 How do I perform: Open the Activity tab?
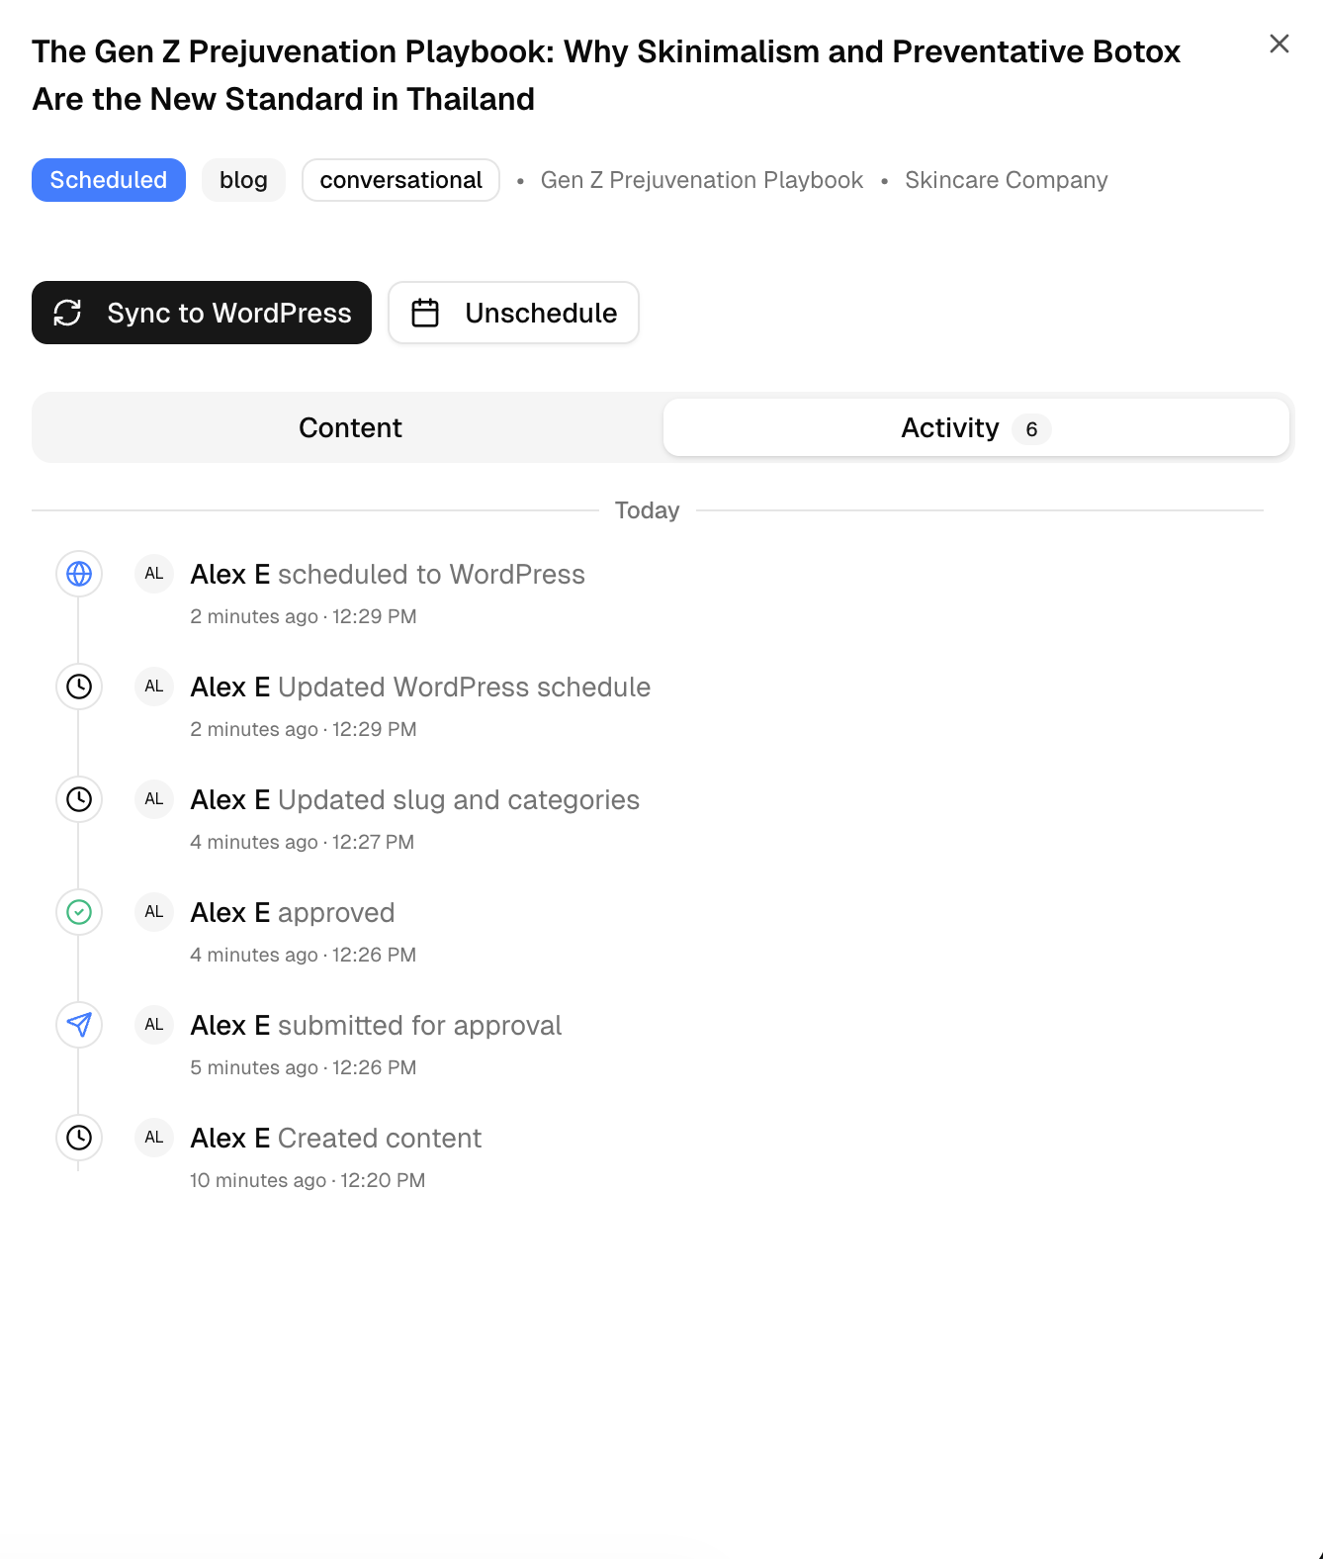[x=950, y=427]
